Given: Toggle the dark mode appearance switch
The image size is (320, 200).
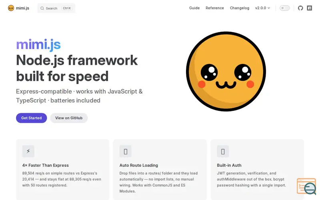Looking at the screenshot, I should coord(284,8).
